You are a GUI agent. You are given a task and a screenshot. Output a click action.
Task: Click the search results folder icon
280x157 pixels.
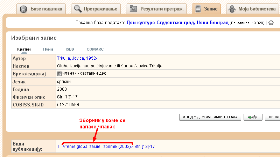coord(133,9)
